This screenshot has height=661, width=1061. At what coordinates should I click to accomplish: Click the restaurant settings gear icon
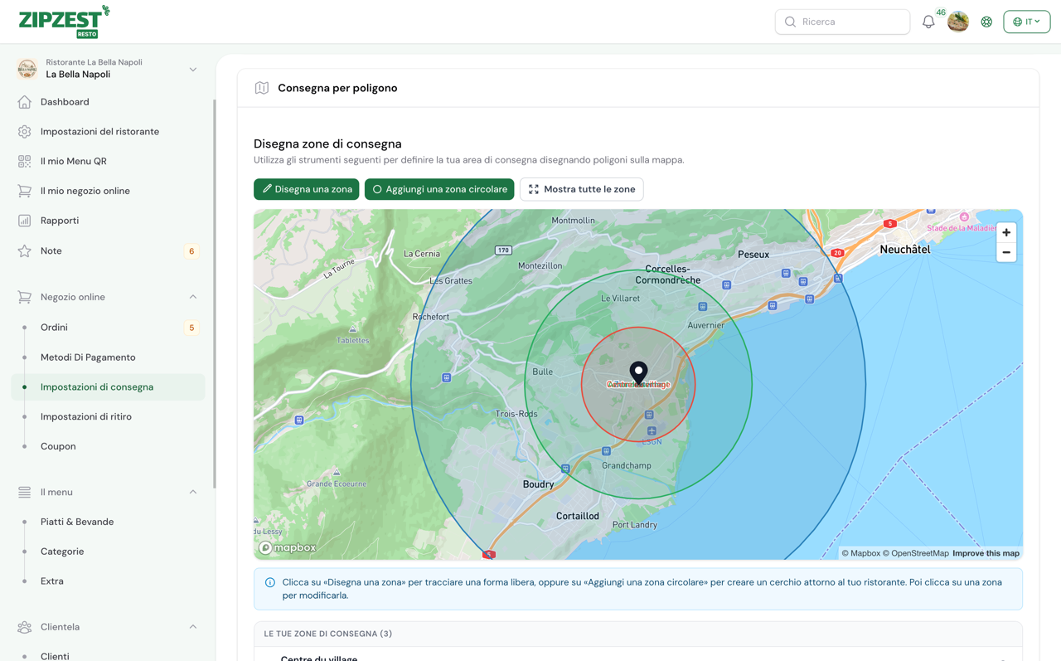(x=25, y=132)
